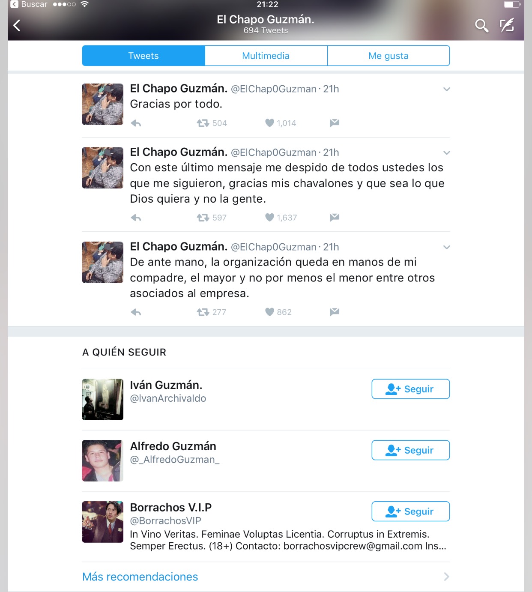The image size is (532, 592).
Task: Reply to the "Gracias por todo." tweet
Action: pos(136,123)
